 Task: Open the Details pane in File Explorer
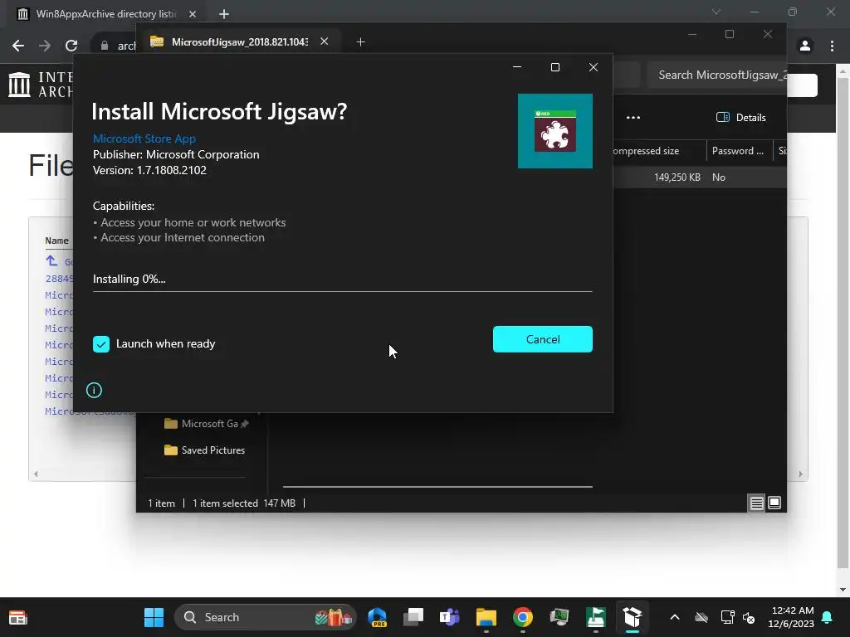click(x=740, y=117)
